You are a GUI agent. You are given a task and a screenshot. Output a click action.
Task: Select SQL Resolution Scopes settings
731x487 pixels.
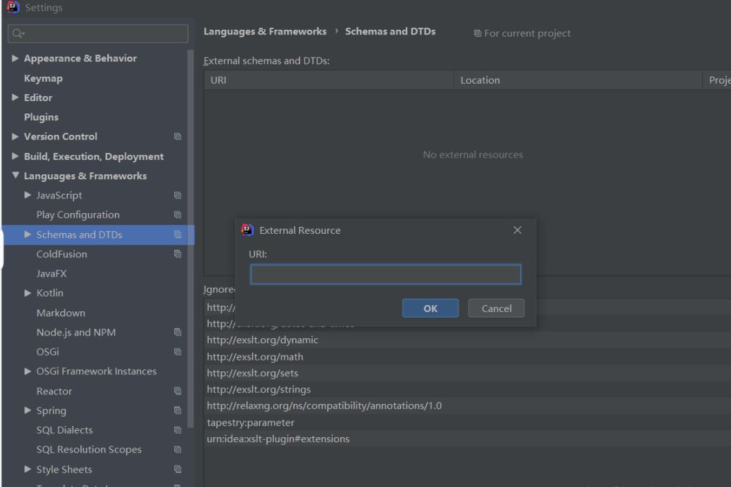[89, 450]
